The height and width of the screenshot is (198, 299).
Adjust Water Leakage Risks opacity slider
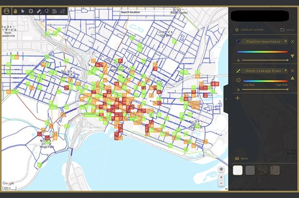click(265, 89)
